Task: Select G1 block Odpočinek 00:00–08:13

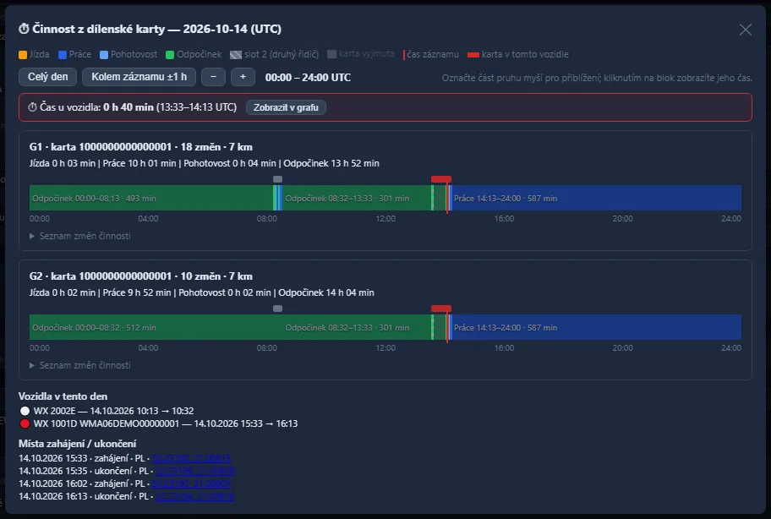Action: (151, 198)
